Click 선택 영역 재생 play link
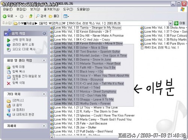Image resolution: width=188 pixels, height=140 pixels. 22,40
